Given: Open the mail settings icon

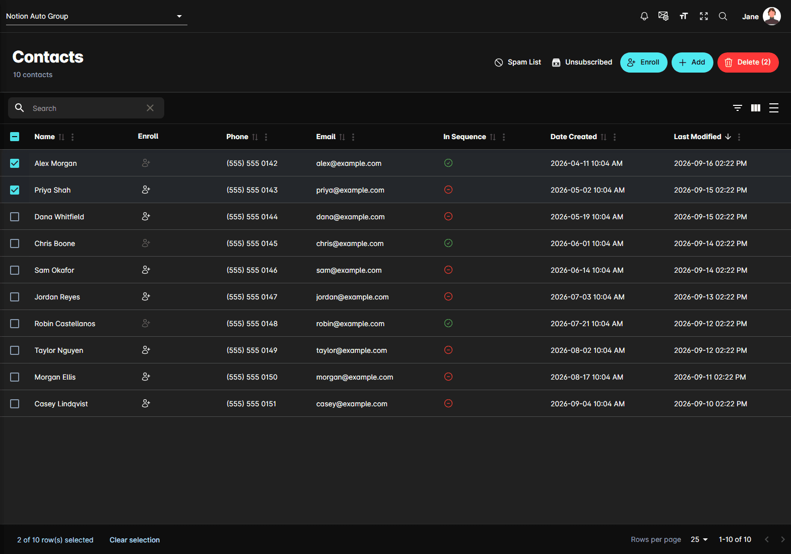Looking at the screenshot, I should pos(664,16).
